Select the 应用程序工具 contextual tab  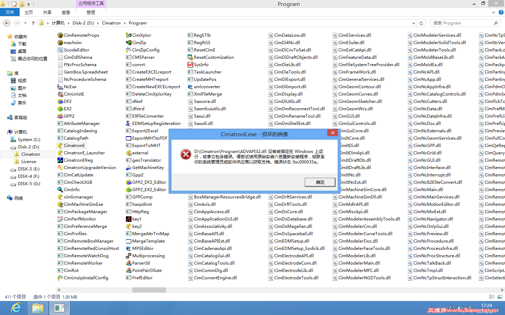tap(91, 3)
